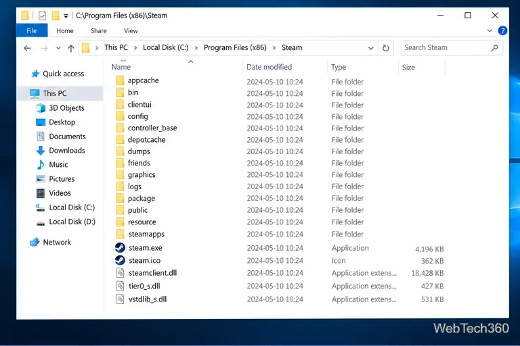The image size is (520, 346).
Task: Open Local Disk (D:) in sidebar
Action: tap(65, 222)
